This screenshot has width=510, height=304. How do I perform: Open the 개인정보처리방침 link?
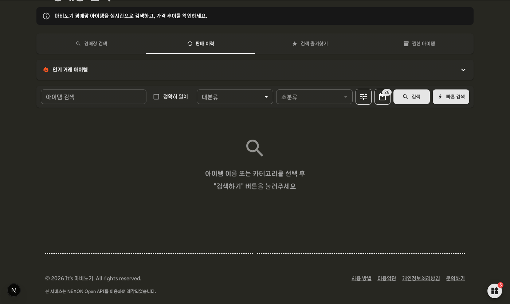(421, 278)
